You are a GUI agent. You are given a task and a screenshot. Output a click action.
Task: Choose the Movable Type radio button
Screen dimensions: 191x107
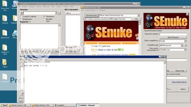point(44,19)
